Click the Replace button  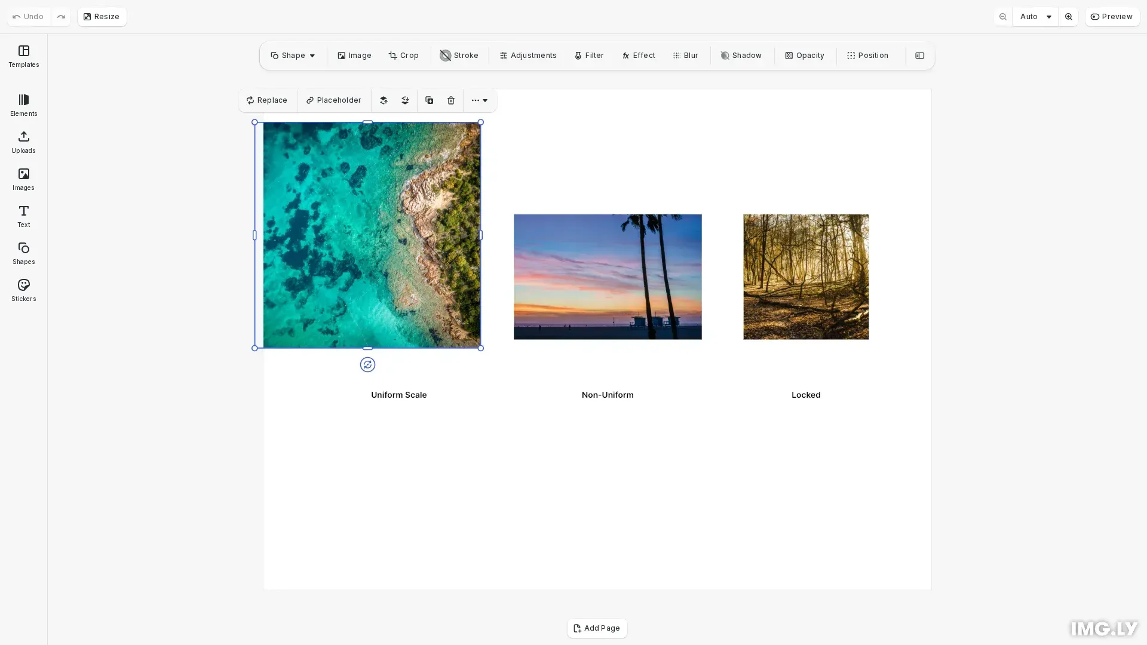[x=267, y=100]
